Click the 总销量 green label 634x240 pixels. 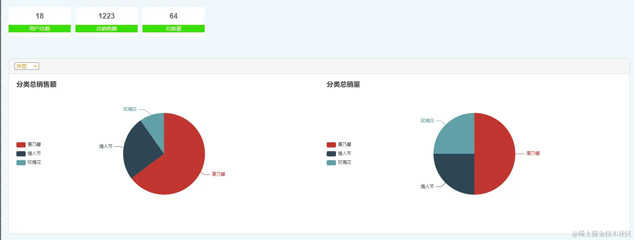[173, 29]
